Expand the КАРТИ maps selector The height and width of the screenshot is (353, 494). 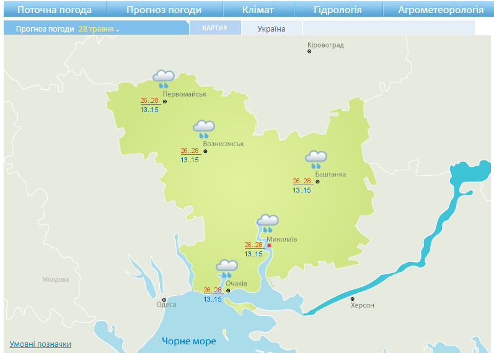214,28
